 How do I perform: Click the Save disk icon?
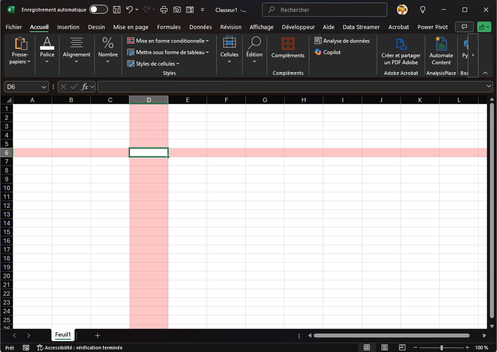coord(116,10)
